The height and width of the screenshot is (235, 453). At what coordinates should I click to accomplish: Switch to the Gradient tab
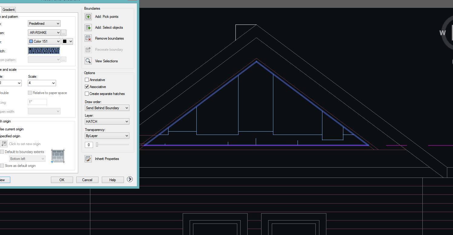click(8, 10)
